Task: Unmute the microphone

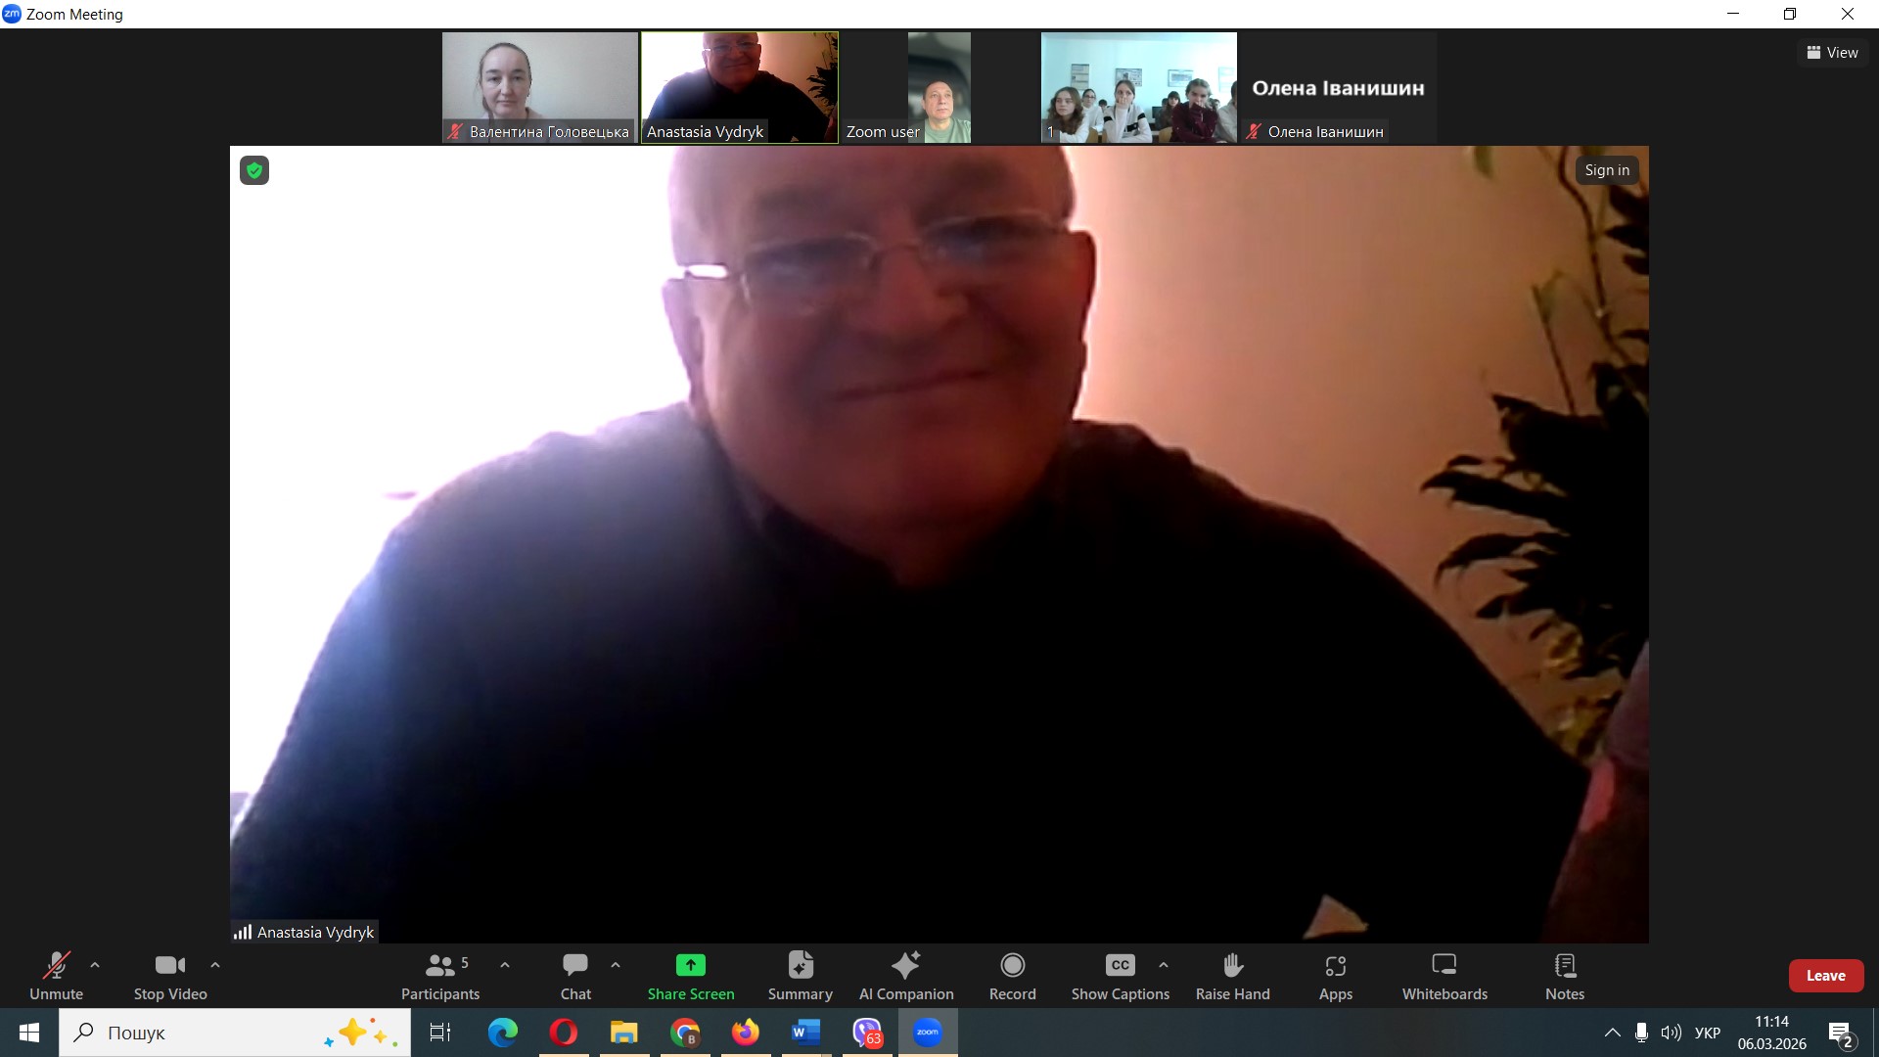Action: tap(56, 976)
